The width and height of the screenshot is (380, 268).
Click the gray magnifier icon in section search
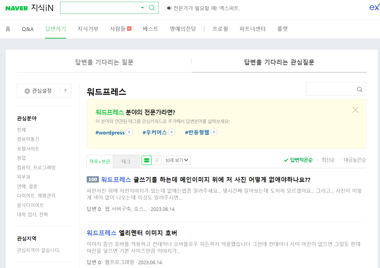[x=360, y=89]
